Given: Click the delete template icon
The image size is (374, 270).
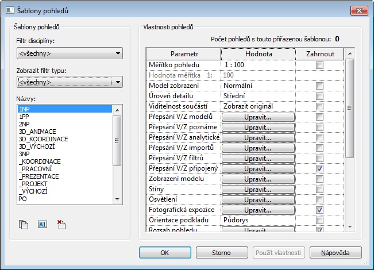Looking at the screenshot, I should 61,225.
